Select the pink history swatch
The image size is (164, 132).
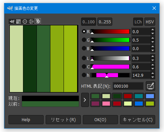pos(106,104)
